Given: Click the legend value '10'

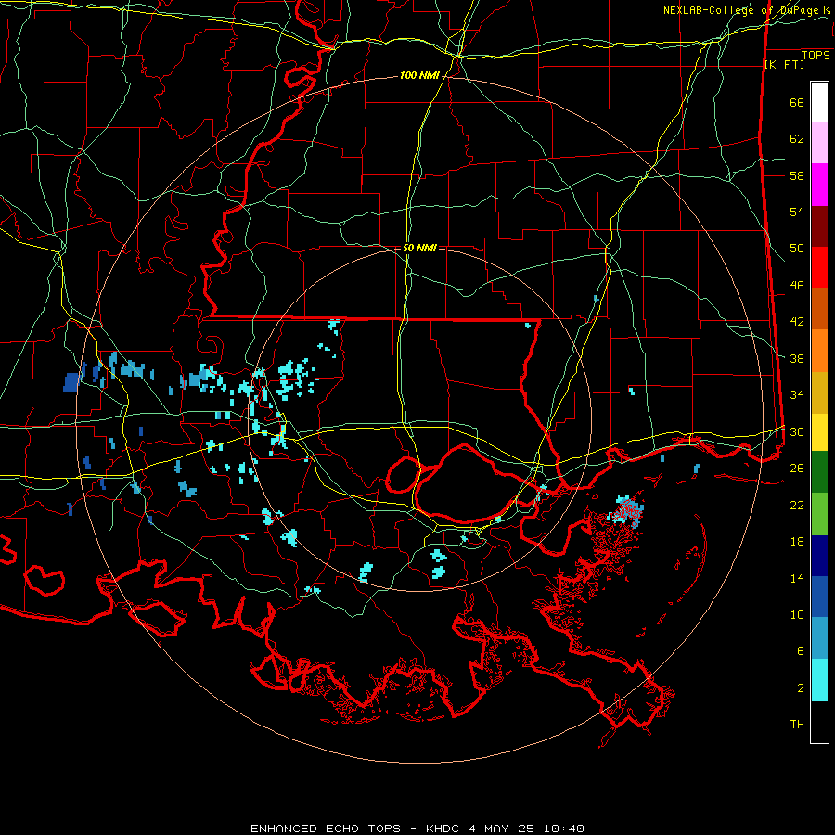Looking at the screenshot, I should click(797, 614).
